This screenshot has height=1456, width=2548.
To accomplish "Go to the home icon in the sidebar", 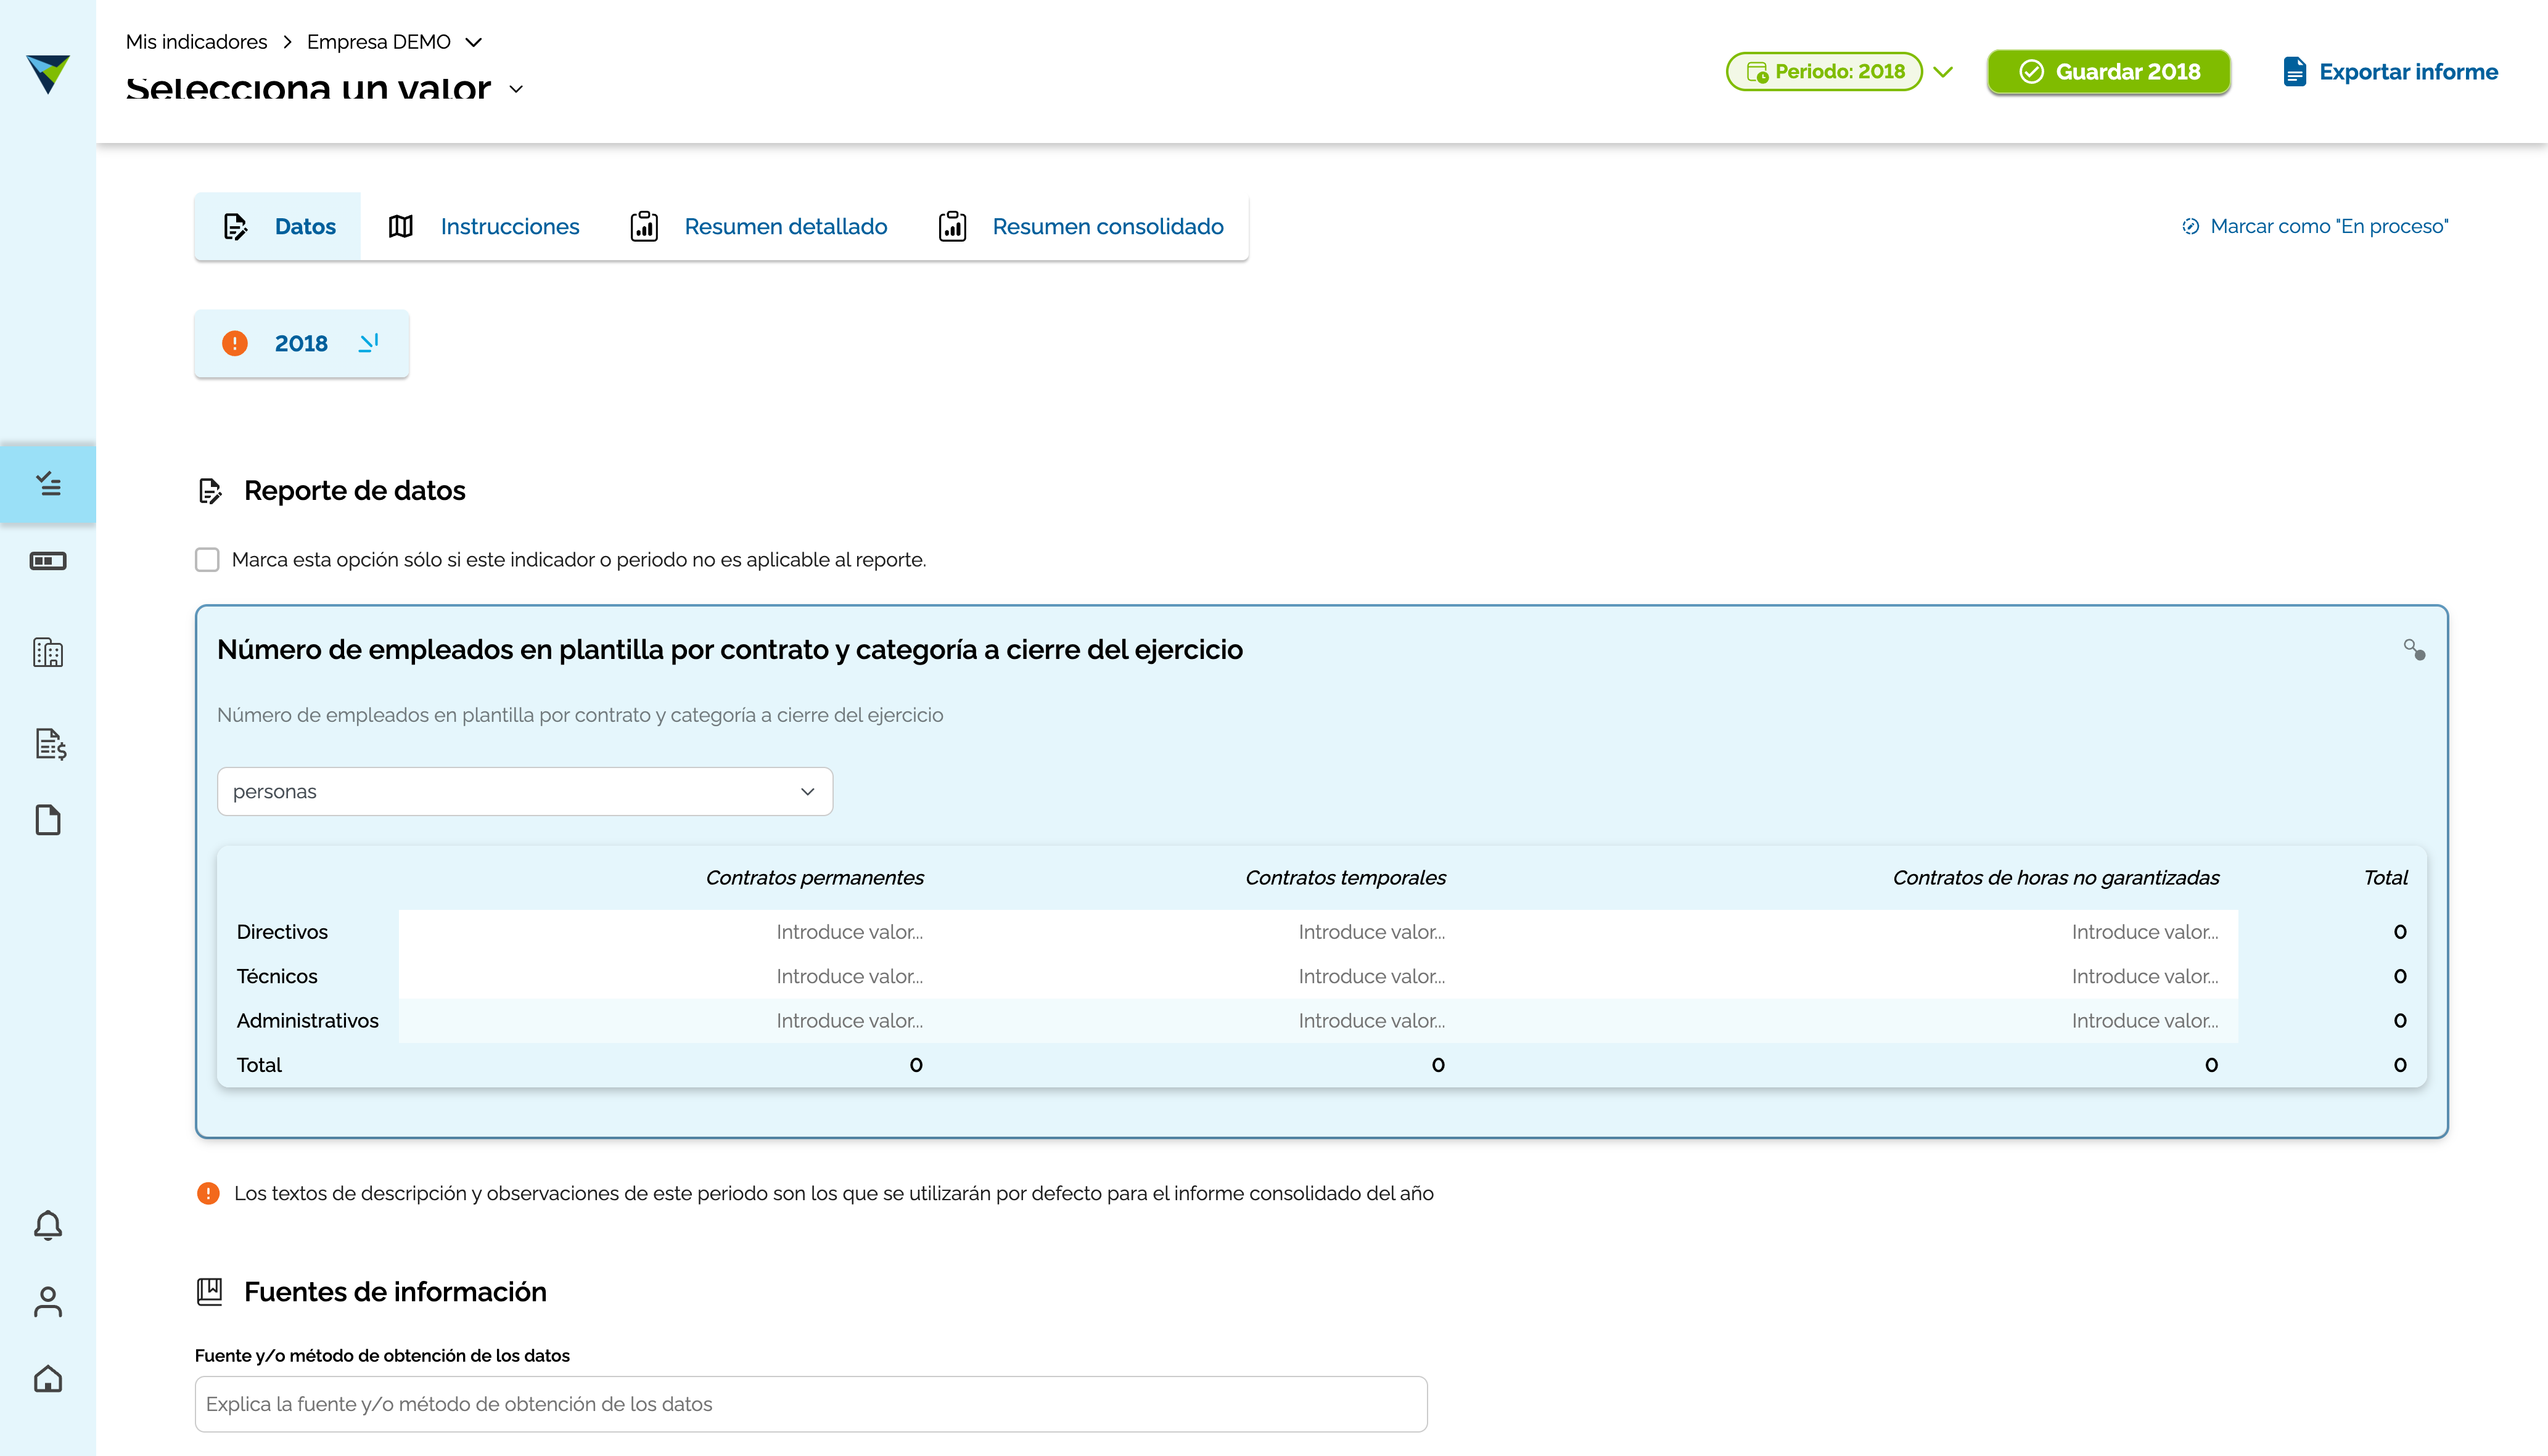I will (48, 1379).
